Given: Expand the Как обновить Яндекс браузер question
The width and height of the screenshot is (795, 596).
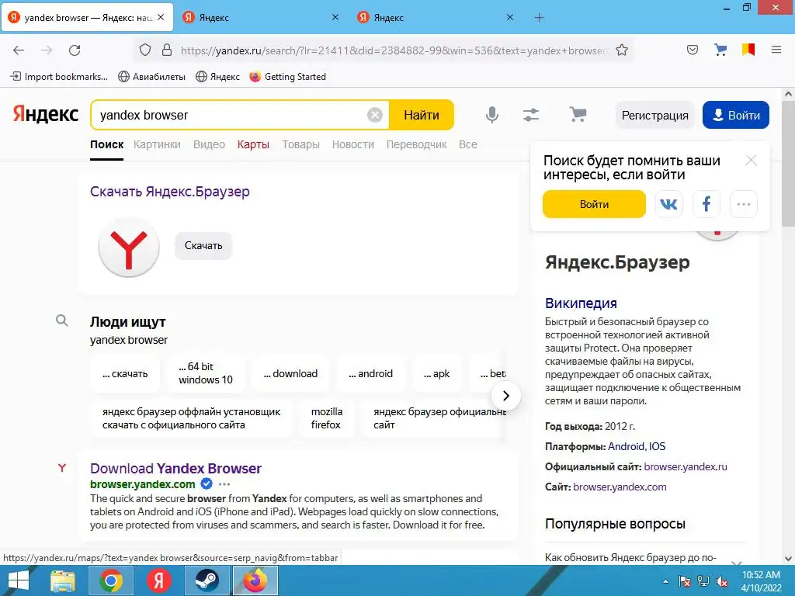Looking at the screenshot, I should point(644,557).
